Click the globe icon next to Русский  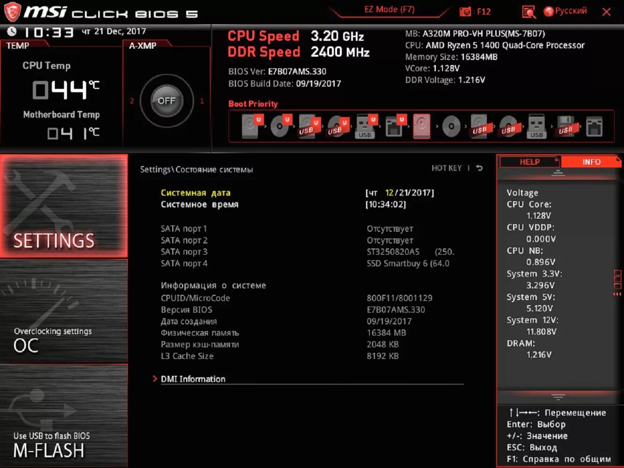point(549,11)
